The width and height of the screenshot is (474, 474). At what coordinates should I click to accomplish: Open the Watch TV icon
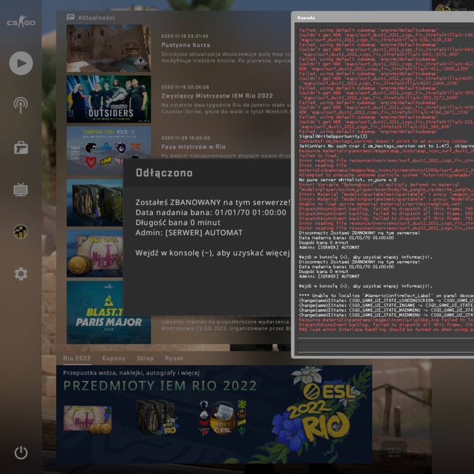pos(21,190)
